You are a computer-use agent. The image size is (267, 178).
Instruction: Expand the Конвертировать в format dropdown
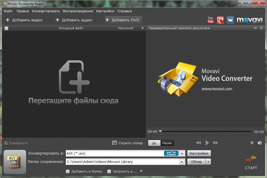(182, 154)
